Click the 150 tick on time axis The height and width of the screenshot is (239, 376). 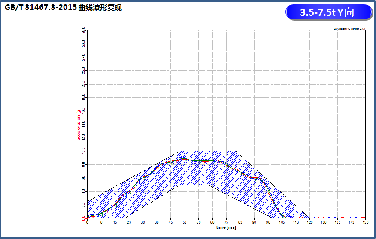tap(365, 222)
